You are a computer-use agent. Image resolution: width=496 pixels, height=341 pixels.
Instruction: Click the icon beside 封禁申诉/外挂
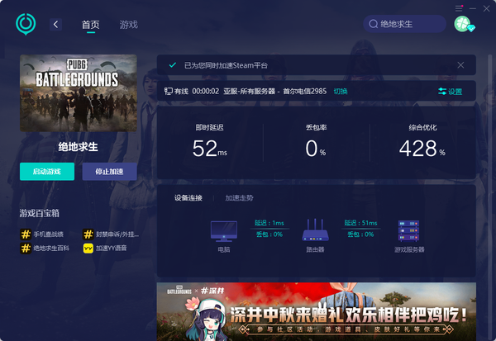[x=88, y=234]
